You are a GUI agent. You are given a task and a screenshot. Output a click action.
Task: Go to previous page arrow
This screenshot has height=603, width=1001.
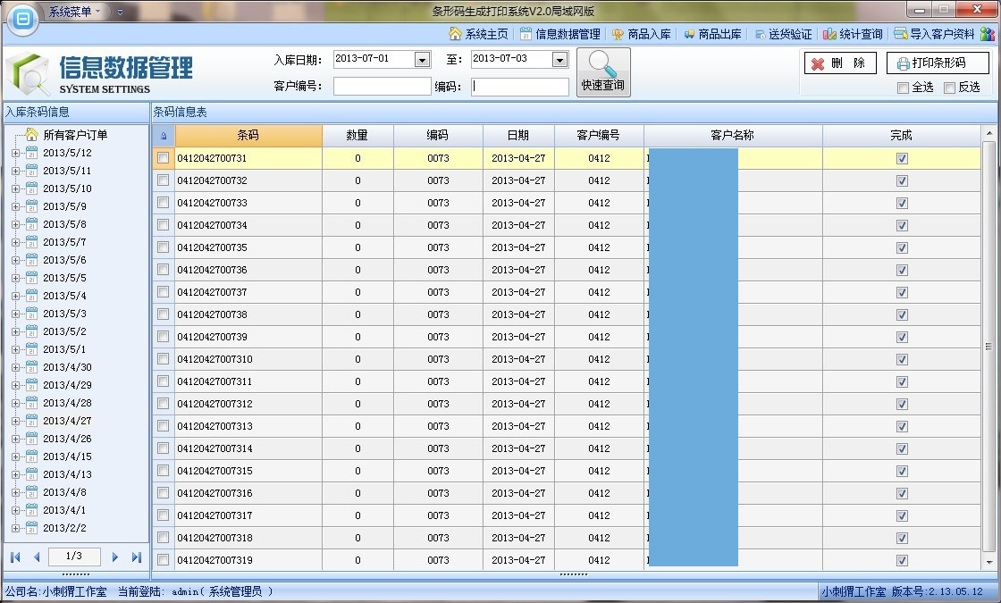(37, 557)
